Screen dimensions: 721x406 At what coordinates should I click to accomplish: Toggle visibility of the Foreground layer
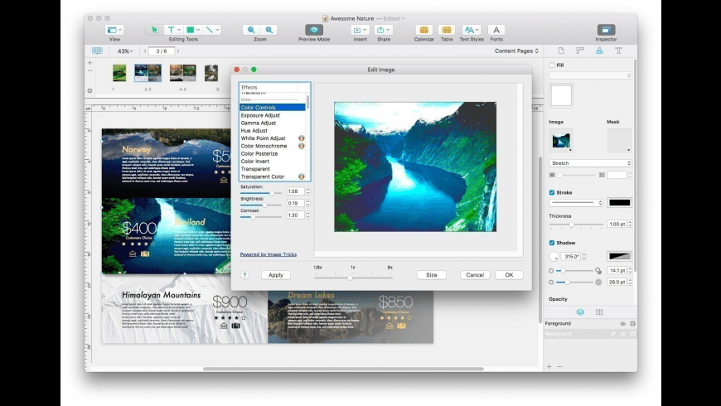[622, 324]
